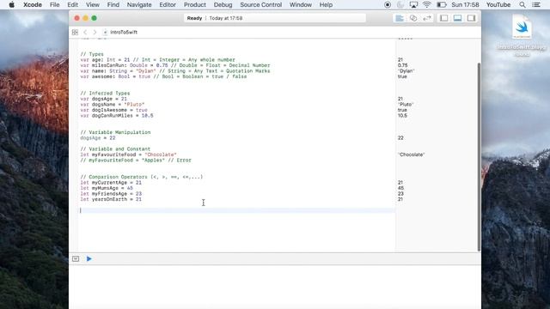Click the 'var awesome: Bool' line
The width and height of the screenshot is (550, 309).
pos(163,76)
